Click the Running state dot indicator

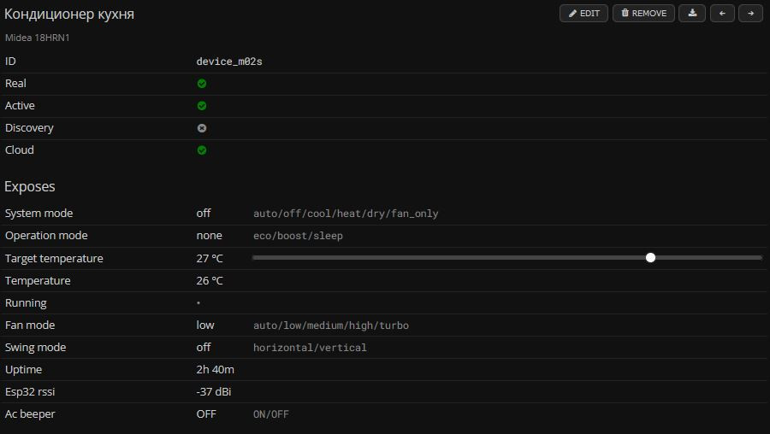tap(198, 303)
